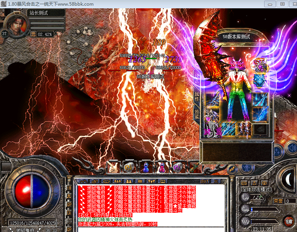The height and width of the screenshot is (232, 297).
Task: Select the armored boots slot at bottom
Action: click(245, 129)
